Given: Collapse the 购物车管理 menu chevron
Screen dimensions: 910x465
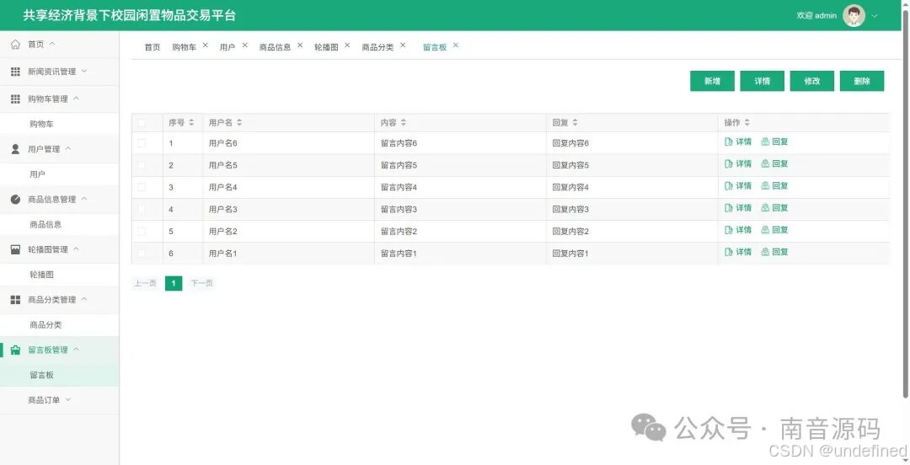Looking at the screenshot, I should coord(76,98).
